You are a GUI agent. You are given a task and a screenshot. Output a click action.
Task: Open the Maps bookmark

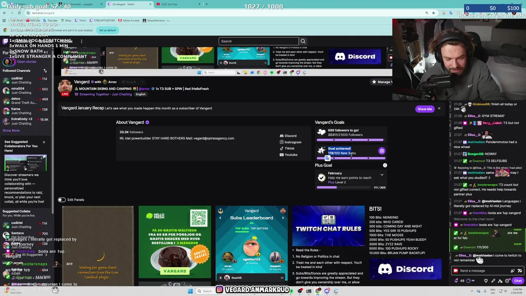(66, 21)
